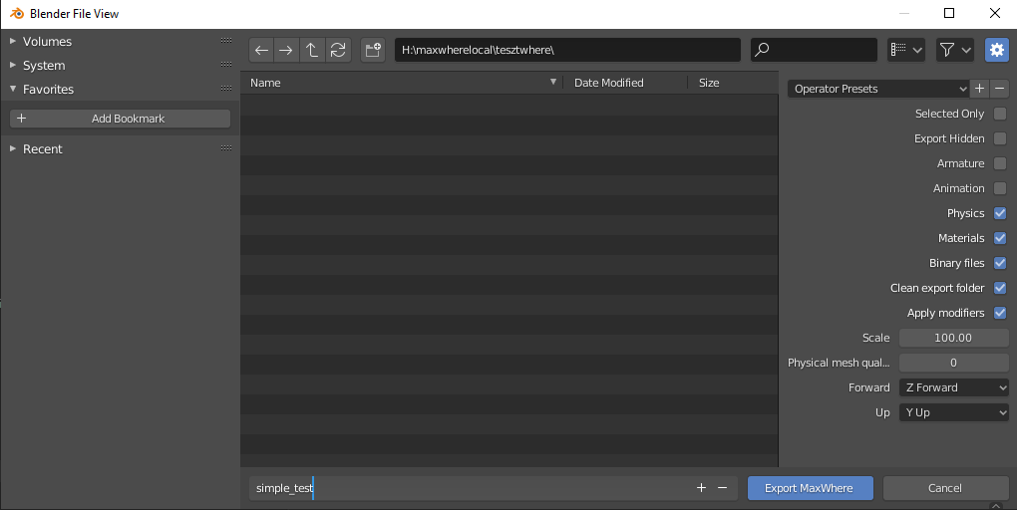
Task: Disable Physics checkbox
Action: (1000, 213)
